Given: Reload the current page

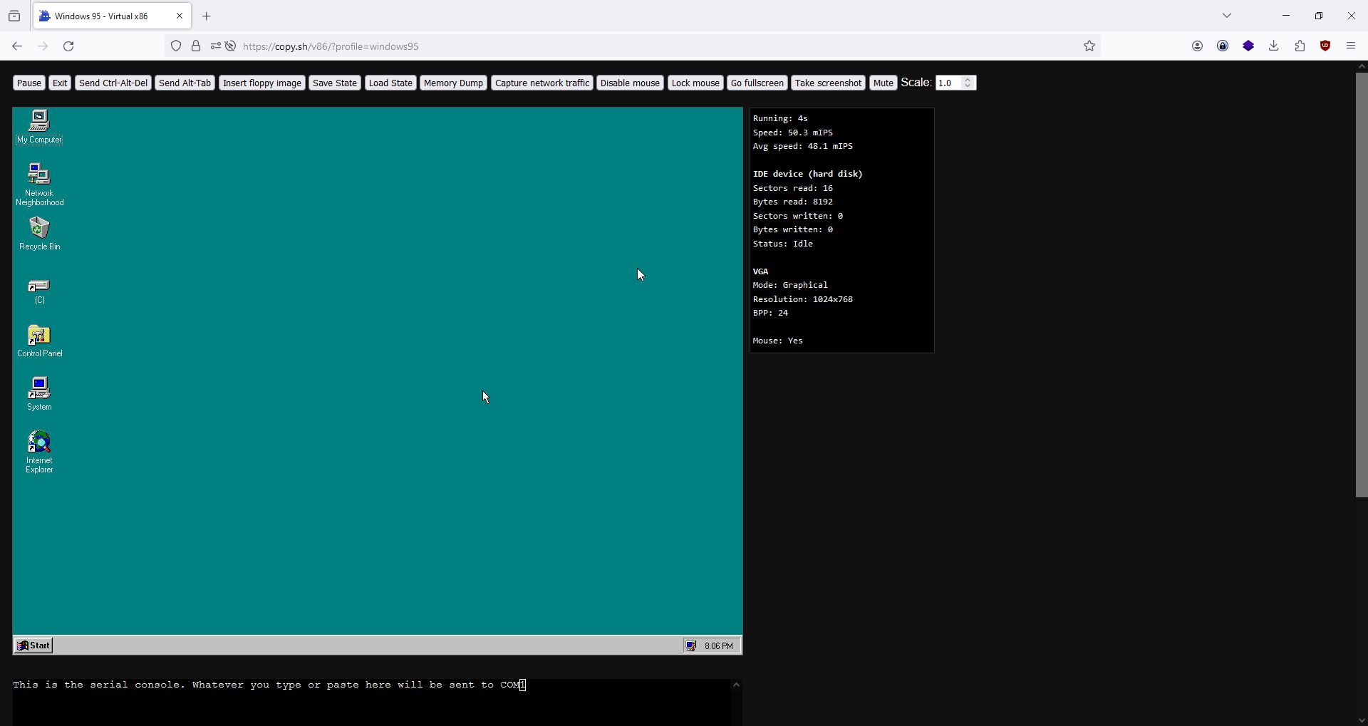Looking at the screenshot, I should tap(68, 46).
